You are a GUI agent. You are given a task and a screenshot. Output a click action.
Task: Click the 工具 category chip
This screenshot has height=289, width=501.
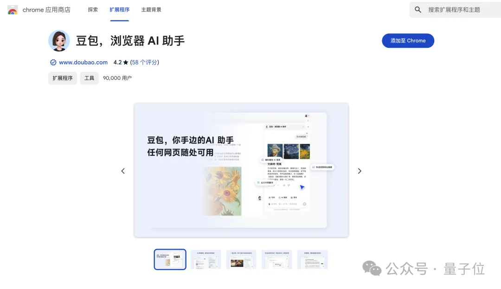(89, 78)
